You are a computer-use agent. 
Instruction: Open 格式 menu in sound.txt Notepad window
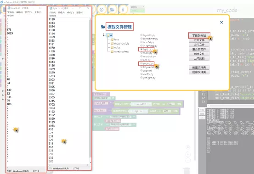(28, 12)
